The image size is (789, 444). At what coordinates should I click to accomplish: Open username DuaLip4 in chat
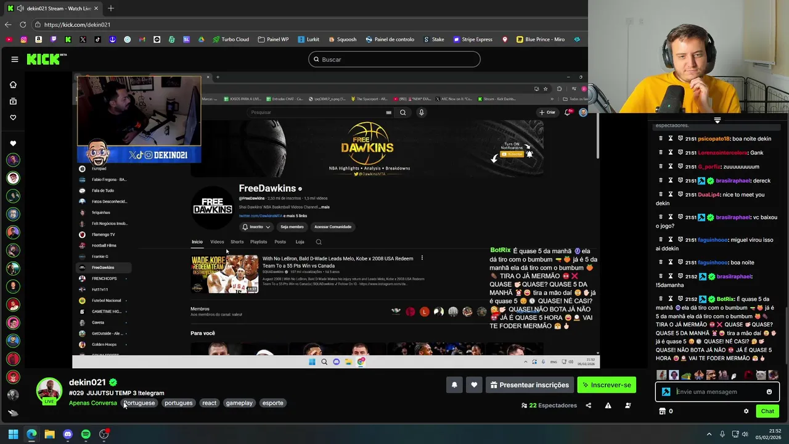(709, 195)
